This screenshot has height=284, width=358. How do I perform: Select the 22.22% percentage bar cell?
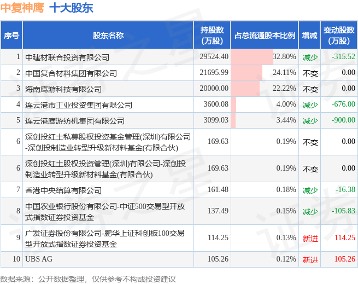265,89
